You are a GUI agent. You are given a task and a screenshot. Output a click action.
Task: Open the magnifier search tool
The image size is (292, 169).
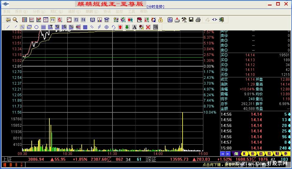pyautogui.click(x=15, y=20)
